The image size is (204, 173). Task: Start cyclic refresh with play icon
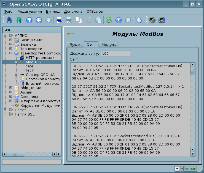[x=118, y=20]
